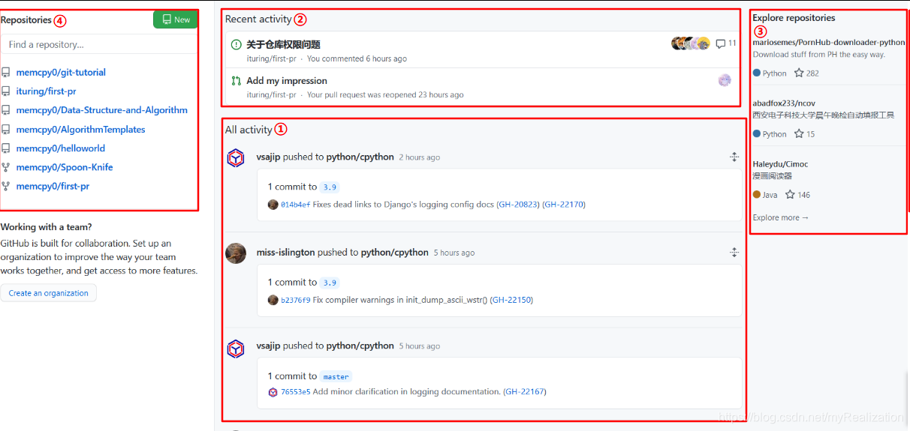This screenshot has width=910, height=431.
Task: Click pull request icon beside Add my impression
Action: pyautogui.click(x=236, y=81)
